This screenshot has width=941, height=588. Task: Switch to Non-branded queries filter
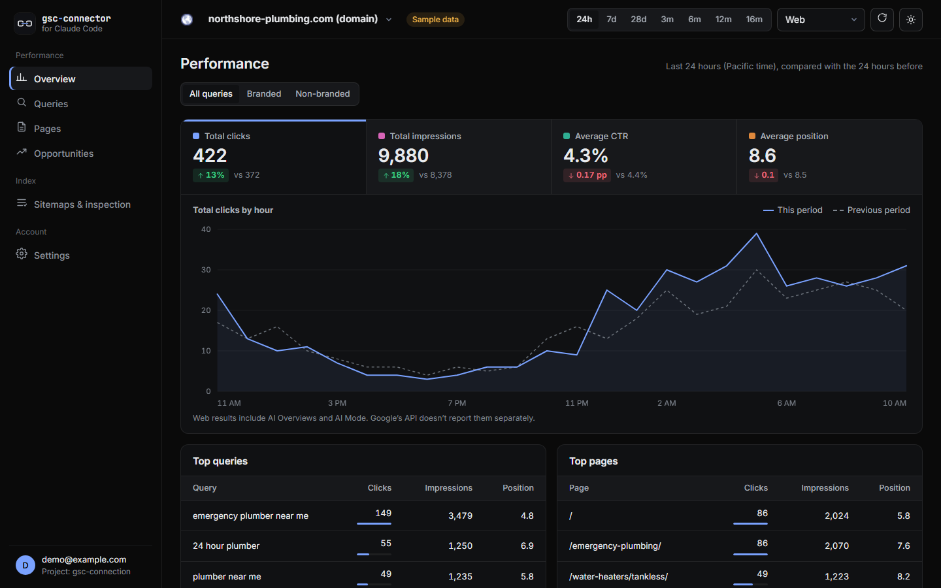(x=323, y=94)
